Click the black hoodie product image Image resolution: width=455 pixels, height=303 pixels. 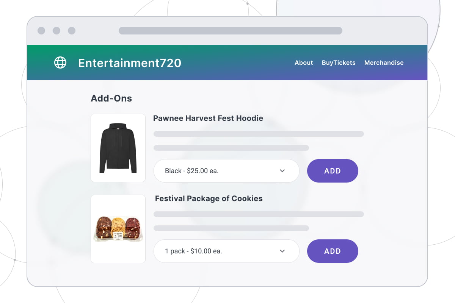(118, 148)
